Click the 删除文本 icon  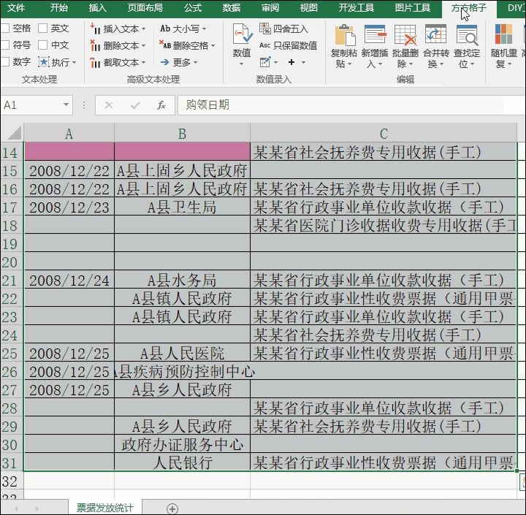point(94,45)
